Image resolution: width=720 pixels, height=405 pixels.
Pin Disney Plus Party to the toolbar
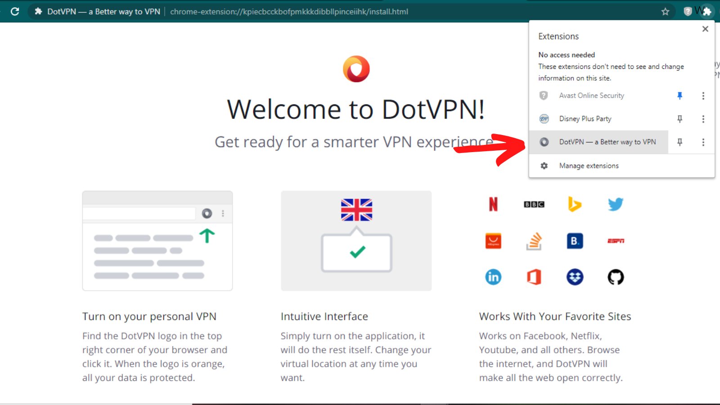click(x=680, y=119)
